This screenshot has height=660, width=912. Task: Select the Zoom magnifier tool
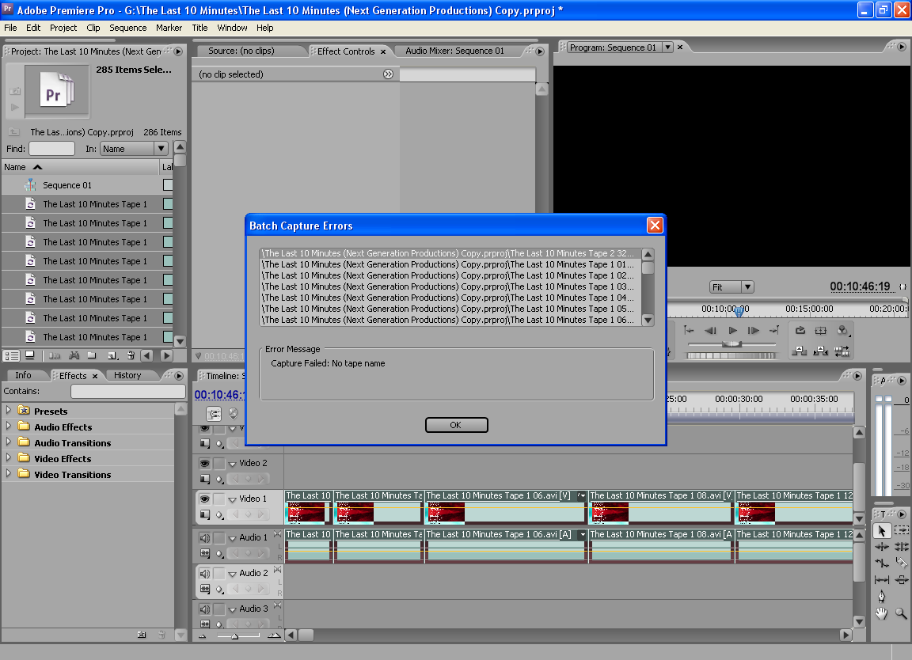901,613
